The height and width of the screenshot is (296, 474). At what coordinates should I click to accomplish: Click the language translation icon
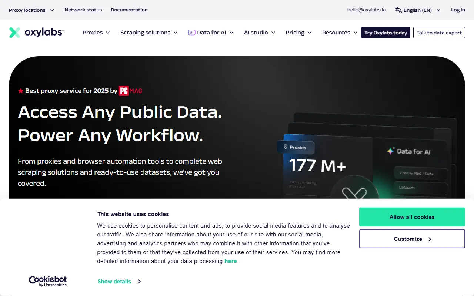tap(398, 10)
